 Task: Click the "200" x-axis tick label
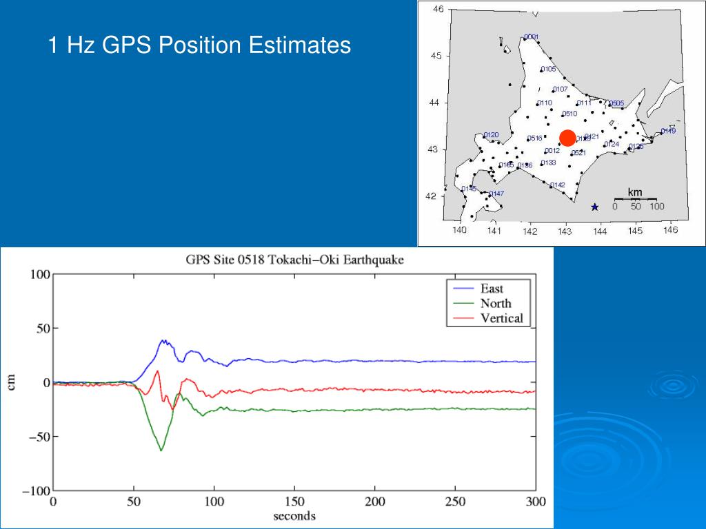(374, 501)
